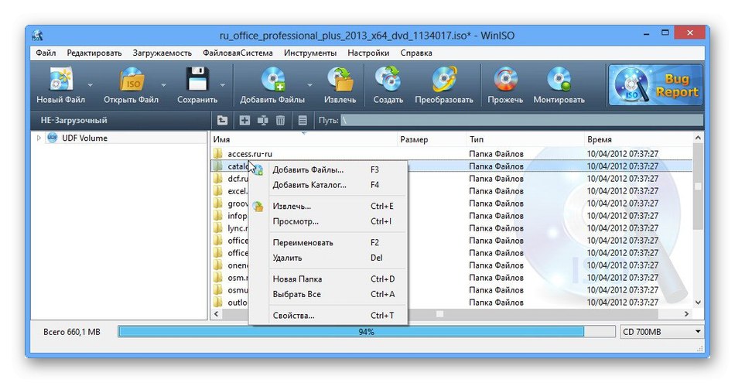Open the Bug Report banner
This screenshot has width=735, height=383.
[x=655, y=85]
